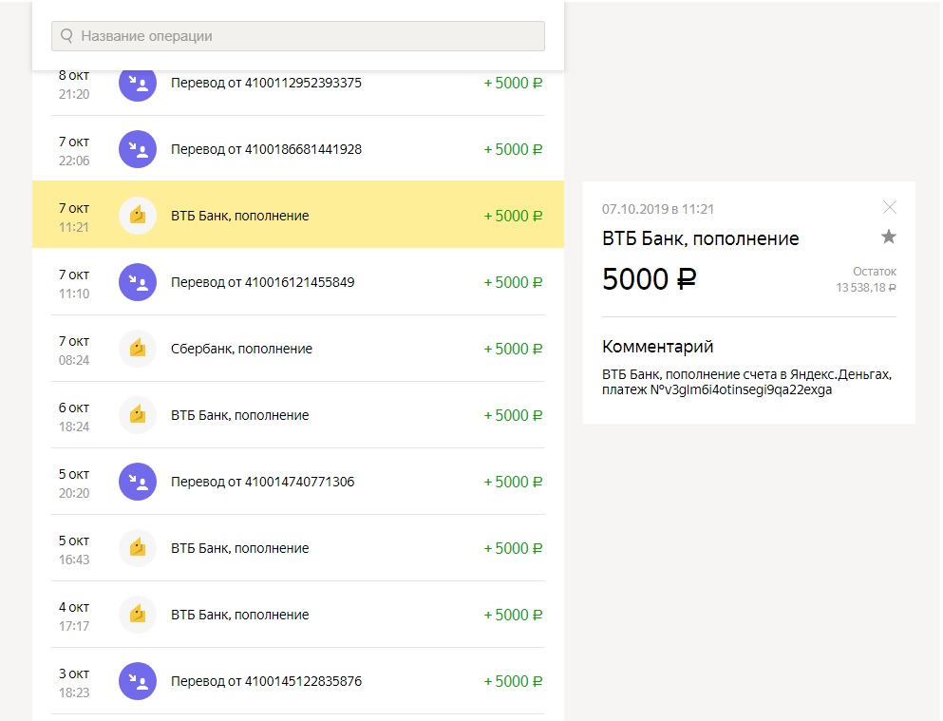This screenshot has width=943, height=721.
Task: Click wallet icon of highlighted ВТБ Банк row
Action: point(138,216)
